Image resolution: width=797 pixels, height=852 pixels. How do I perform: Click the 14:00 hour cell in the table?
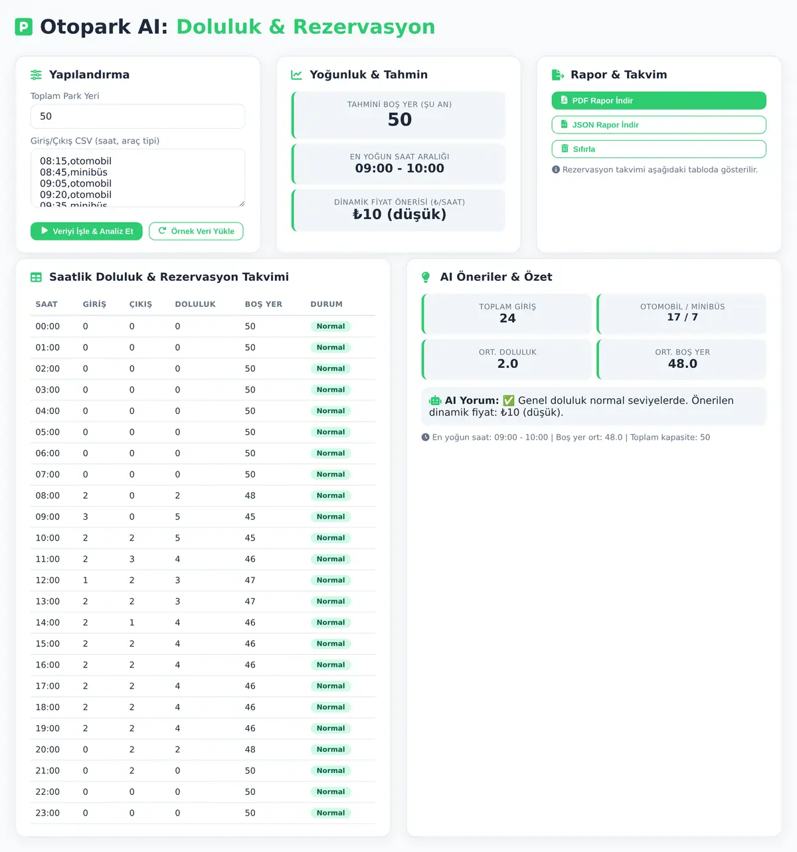coord(48,623)
